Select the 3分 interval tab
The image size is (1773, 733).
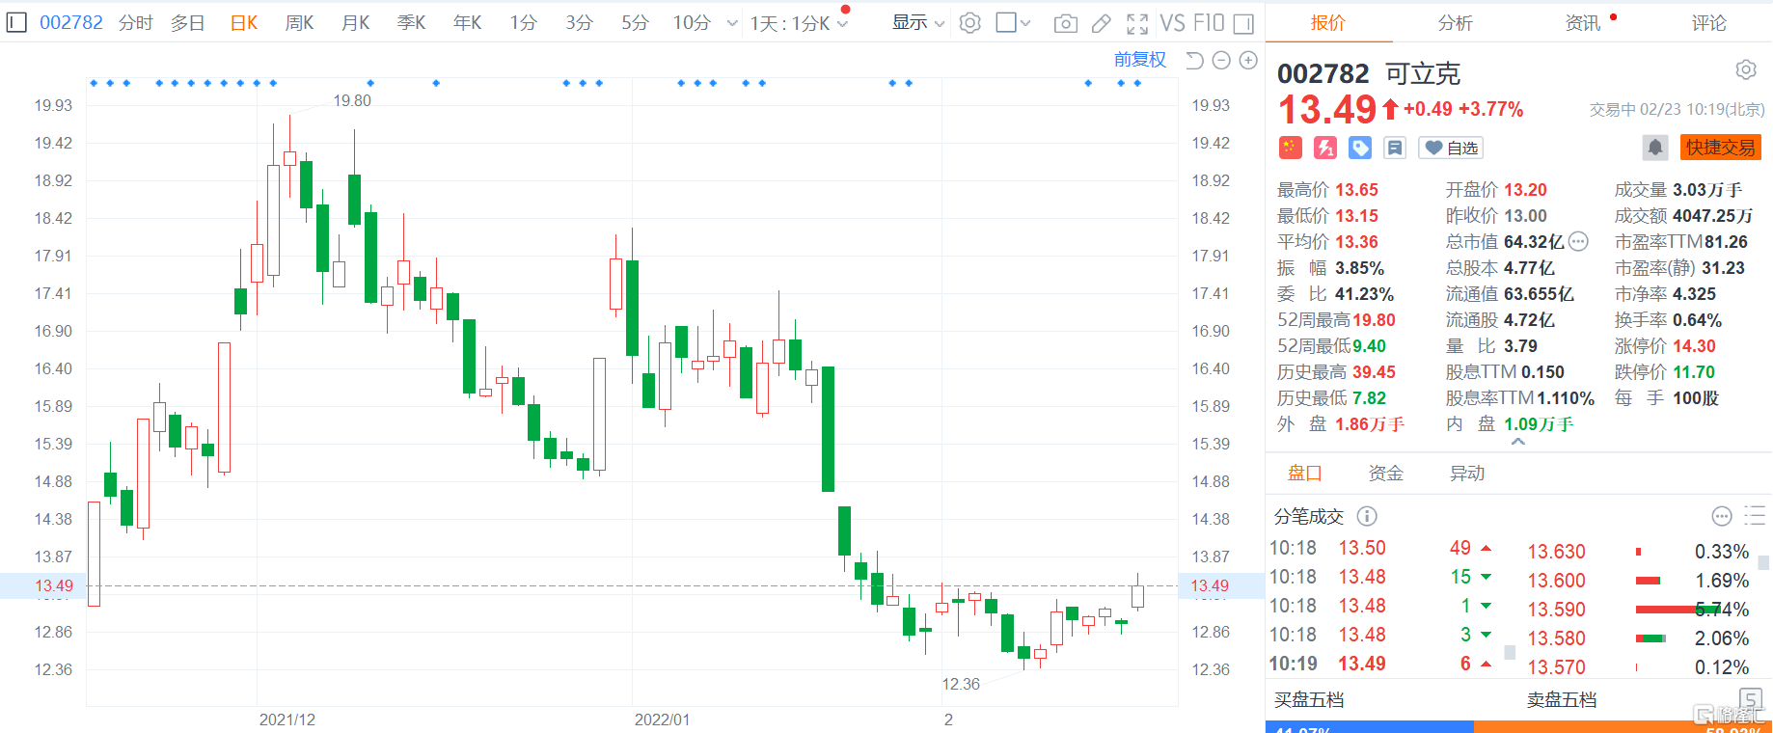[x=580, y=23]
